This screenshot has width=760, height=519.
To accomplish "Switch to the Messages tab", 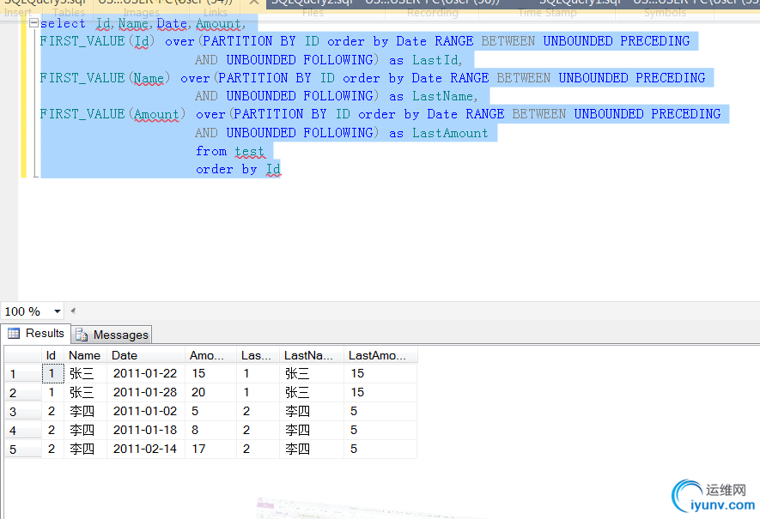I will click(x=112, y=335).
